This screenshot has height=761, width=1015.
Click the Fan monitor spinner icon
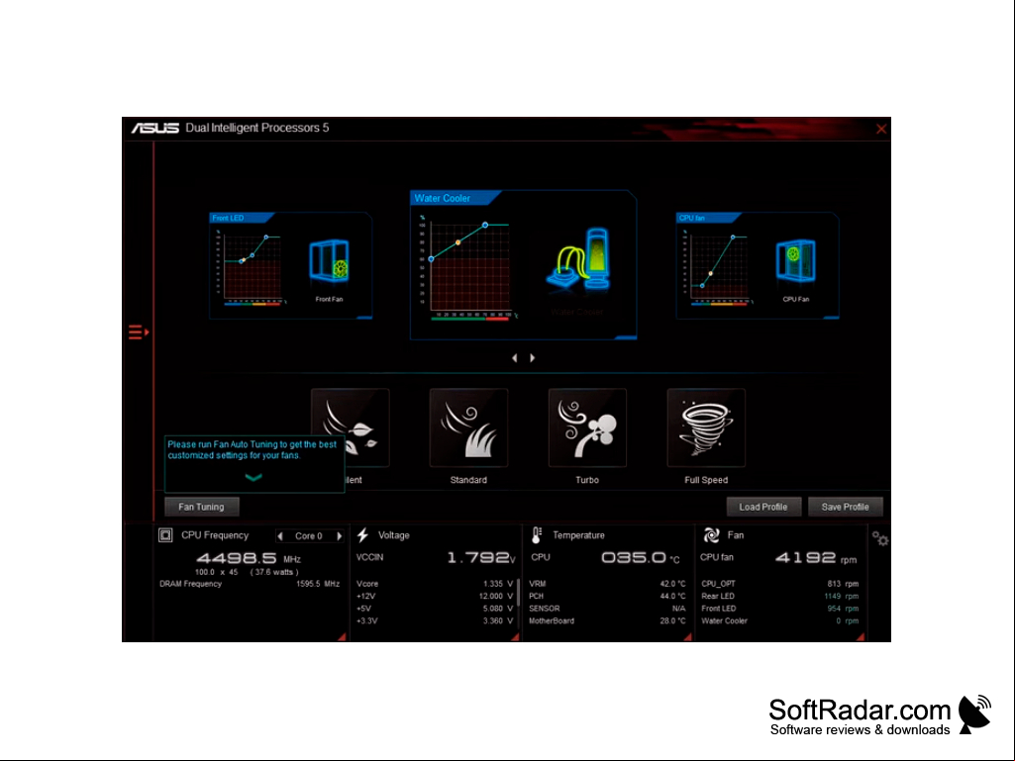pos(711,535)
